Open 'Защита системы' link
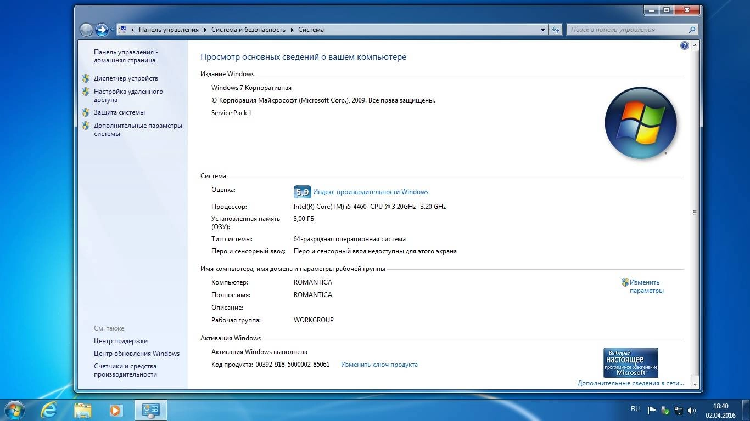The width and height of the screenshot is (750, 421). click(x=119, y=112)
